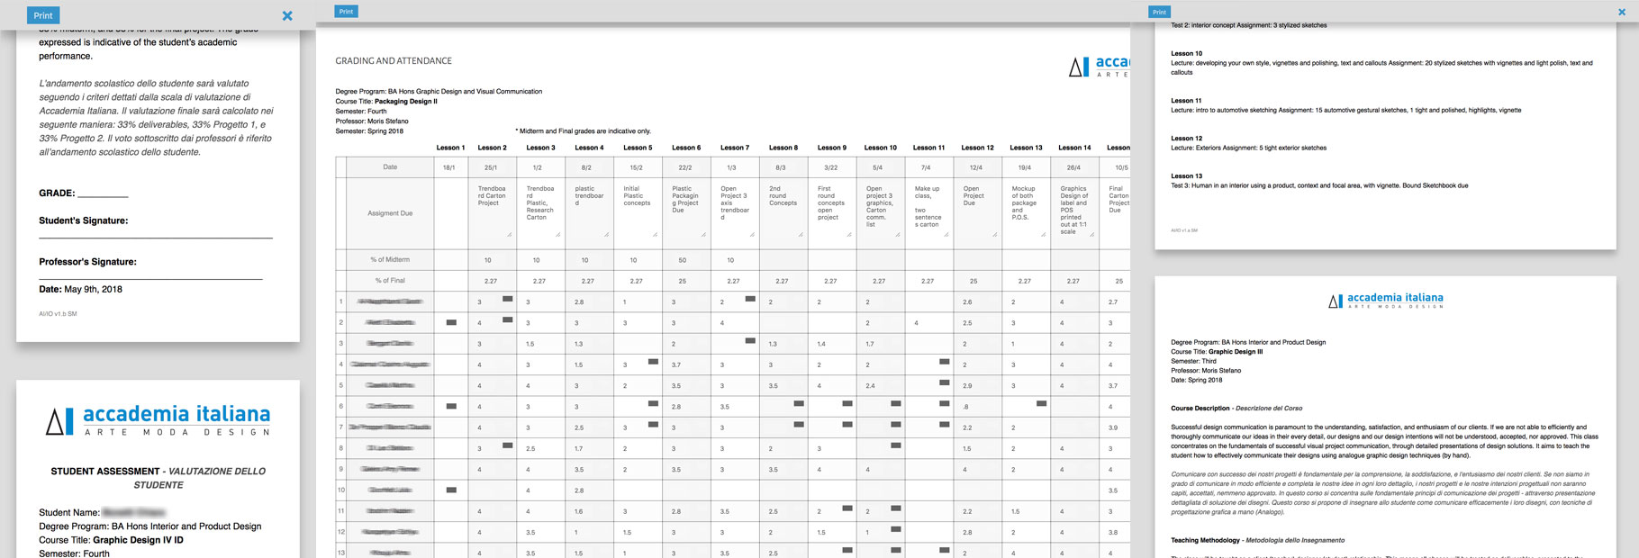1639x558 pixels.
Task: Click row 4 Lesson 6 grade 3.7
Action: (x=676, y=364)
